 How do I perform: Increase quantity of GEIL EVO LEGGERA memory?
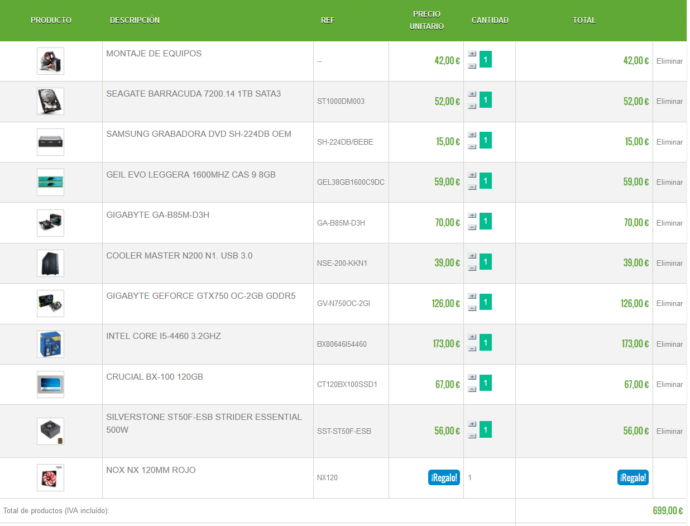click(x=472, y=175)
